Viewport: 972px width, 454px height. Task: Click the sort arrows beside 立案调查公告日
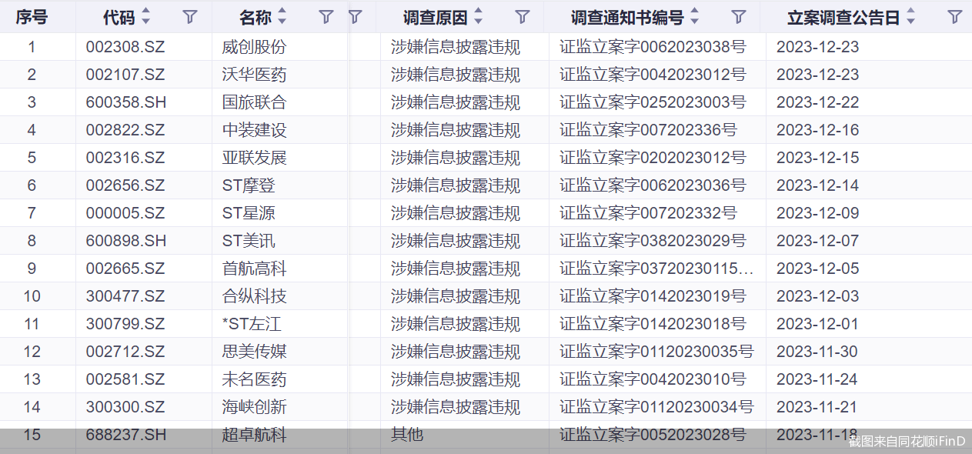(910, 16)
